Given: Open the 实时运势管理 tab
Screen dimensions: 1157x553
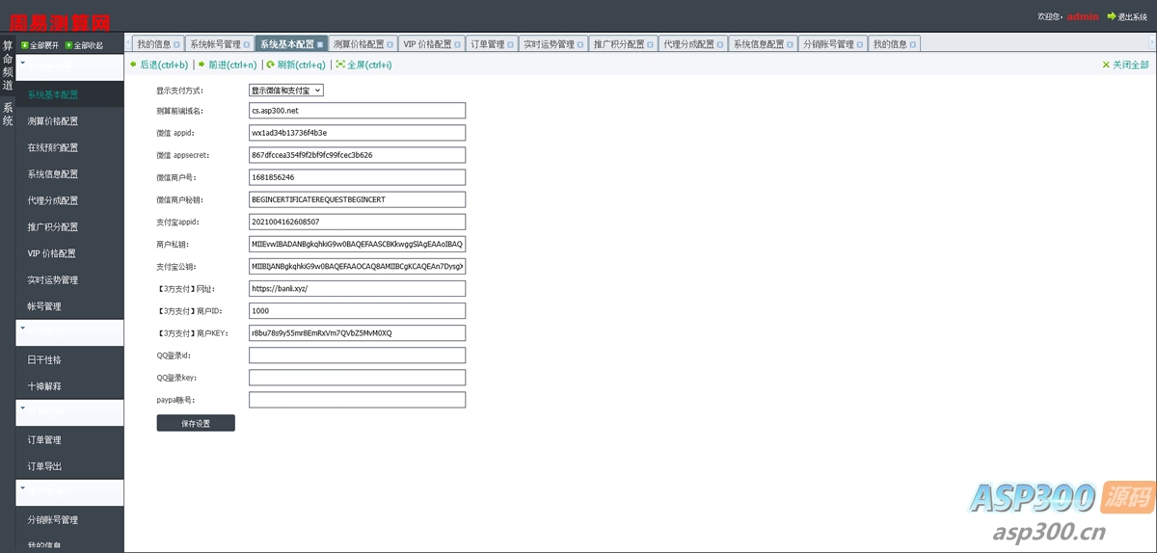Looking at the screenshot, I should (x=553, y=43).
